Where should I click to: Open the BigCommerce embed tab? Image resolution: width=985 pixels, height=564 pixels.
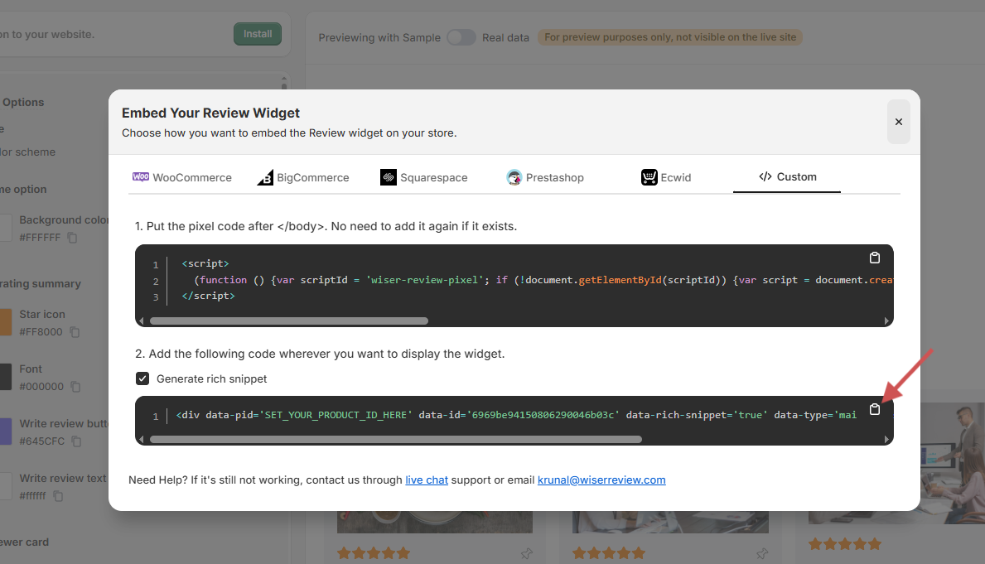pos(303,177)
